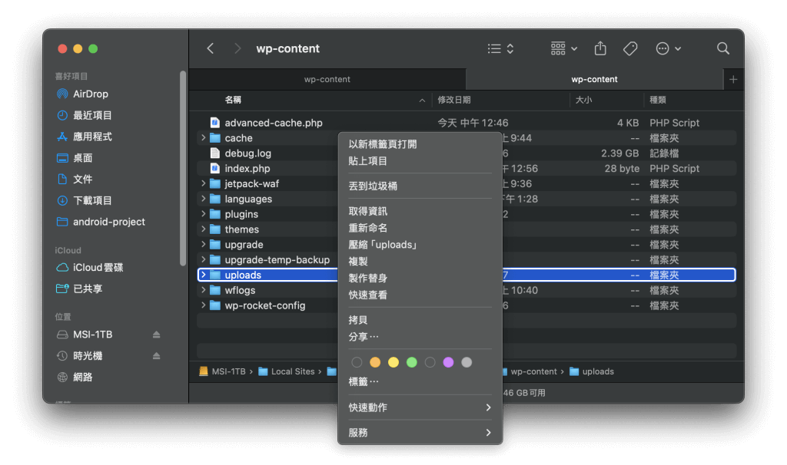Click the back navigation arrow
This screenshot has width=787, height=465.
[x=211, y=48]
